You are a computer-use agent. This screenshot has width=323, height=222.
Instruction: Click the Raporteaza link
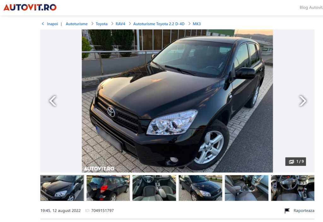(304, 211)
